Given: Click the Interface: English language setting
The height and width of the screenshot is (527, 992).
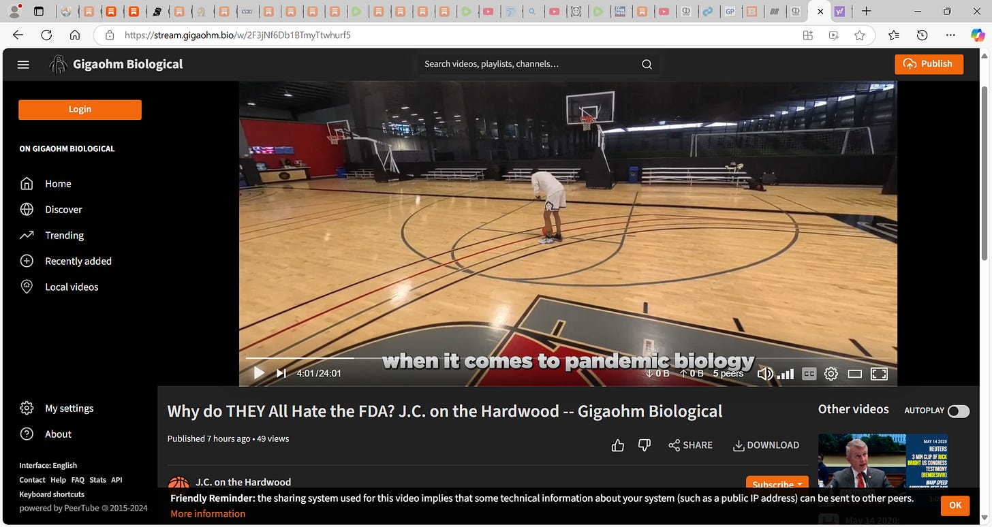Looking at the screenshot, I should coord(48,466).
